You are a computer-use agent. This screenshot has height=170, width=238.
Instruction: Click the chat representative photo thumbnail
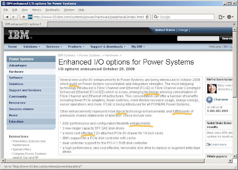(x=212, y=89)
